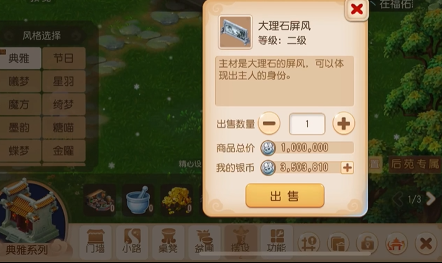Add more silver coins via plus icon
Screen dimensions: 442x263
348,167
